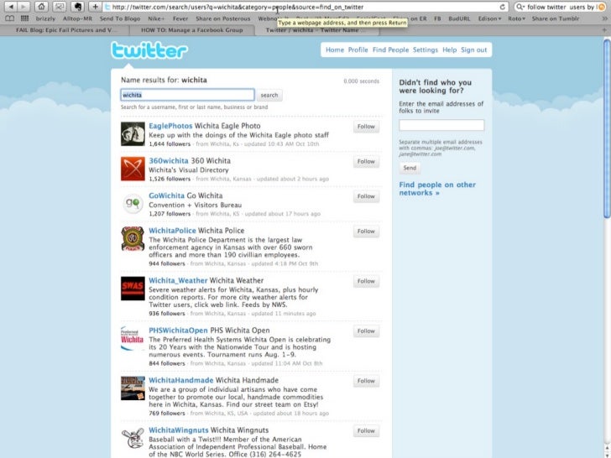Click the PHSWichitaOpen avatar

coord(133,338)
